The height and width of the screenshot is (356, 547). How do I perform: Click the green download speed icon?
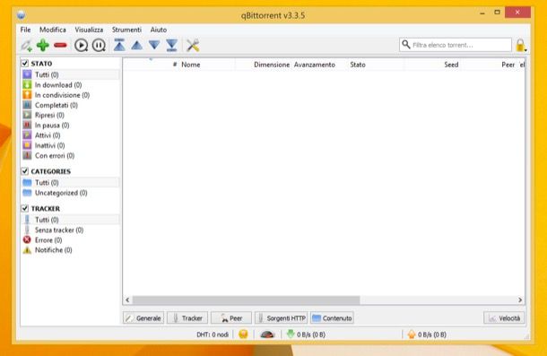click(291, 334)
